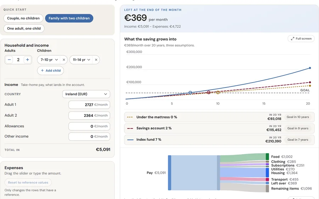This screenshot has width=319, height=199.
Task: Pick One adult, one child preset
Action: coord(24,29)
